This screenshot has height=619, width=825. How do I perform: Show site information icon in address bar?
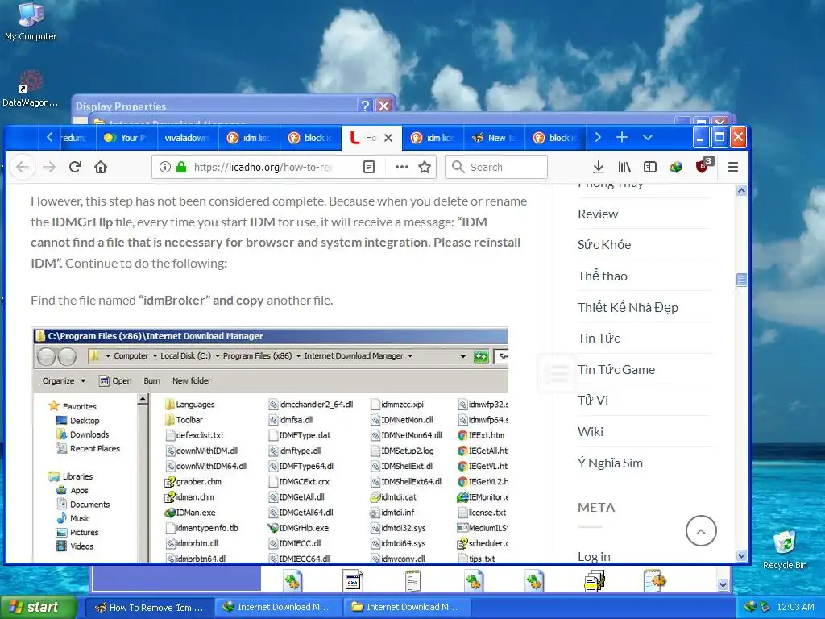[x=164, y=168]
